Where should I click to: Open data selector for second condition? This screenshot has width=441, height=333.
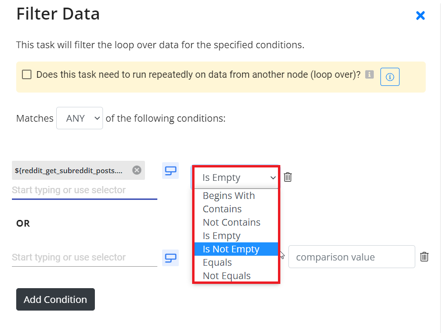click(170, 258)
